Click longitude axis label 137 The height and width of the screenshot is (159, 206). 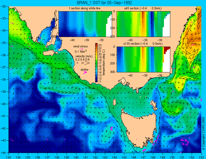coord(47,157)
